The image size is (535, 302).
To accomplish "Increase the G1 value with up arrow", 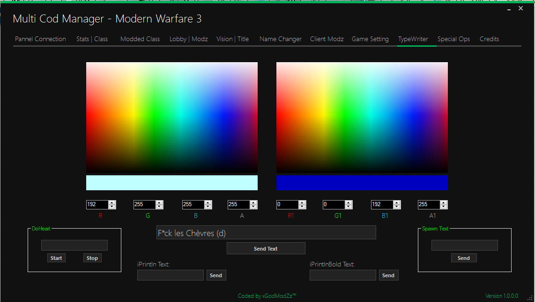I will (349, 202).
